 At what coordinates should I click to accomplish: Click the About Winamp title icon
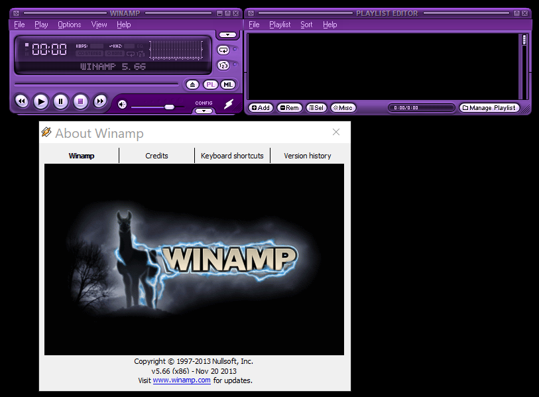[46, 132]
